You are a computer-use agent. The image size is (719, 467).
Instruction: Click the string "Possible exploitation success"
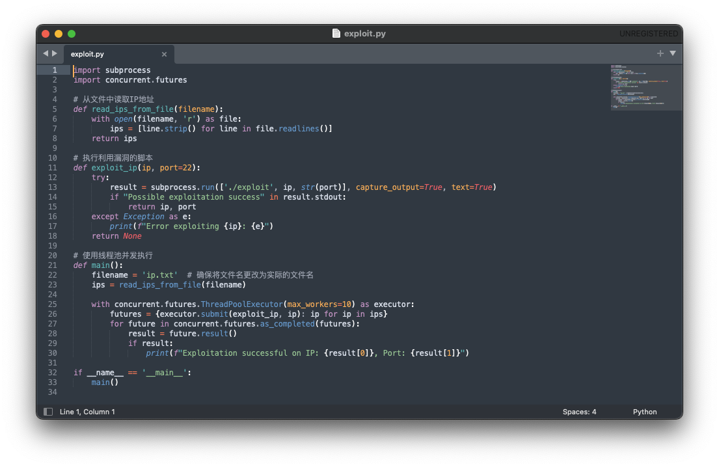pos(193,197)
